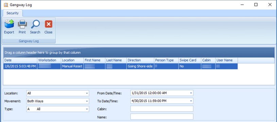Screen dimensions: 277x122
Task: Sort by the Last Name column header
Action: tap(116, 60)
